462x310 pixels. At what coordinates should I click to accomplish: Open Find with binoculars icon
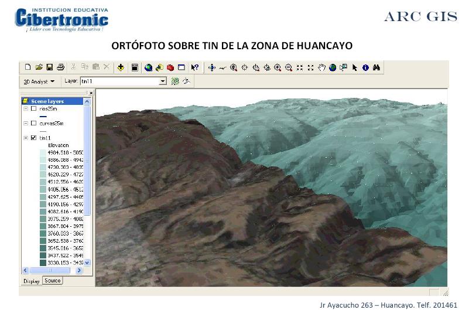point(377,67)
